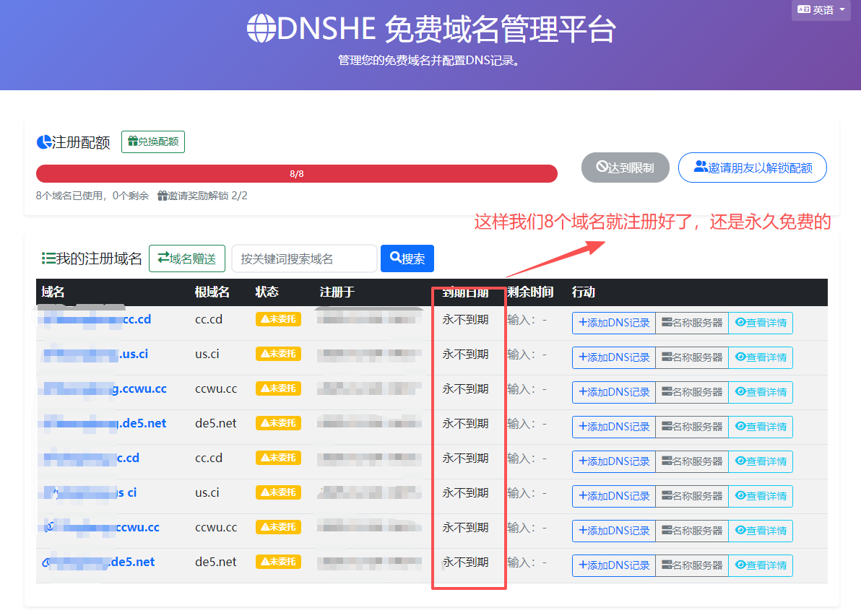
Task: View 查看详情 for second us.ci row
Action: click(761, 495)
